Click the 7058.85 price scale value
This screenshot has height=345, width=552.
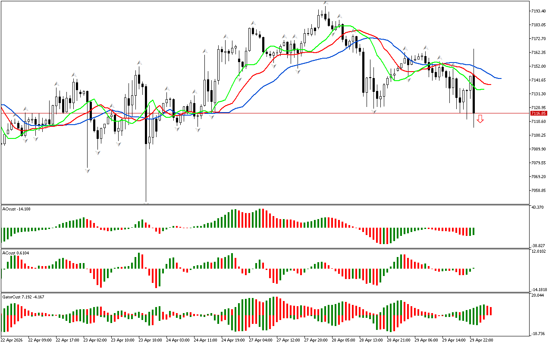[x=539, y=190]
